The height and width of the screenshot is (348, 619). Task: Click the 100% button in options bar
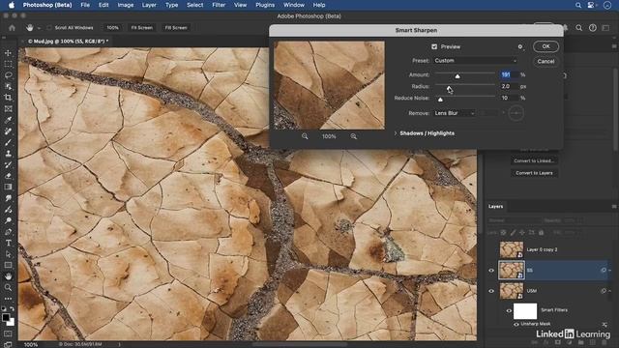[112, 28]
